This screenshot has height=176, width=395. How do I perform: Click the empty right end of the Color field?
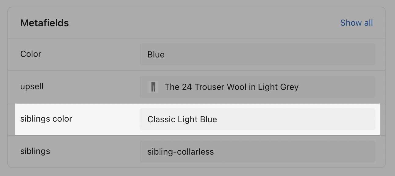click(x=351, y=54)
